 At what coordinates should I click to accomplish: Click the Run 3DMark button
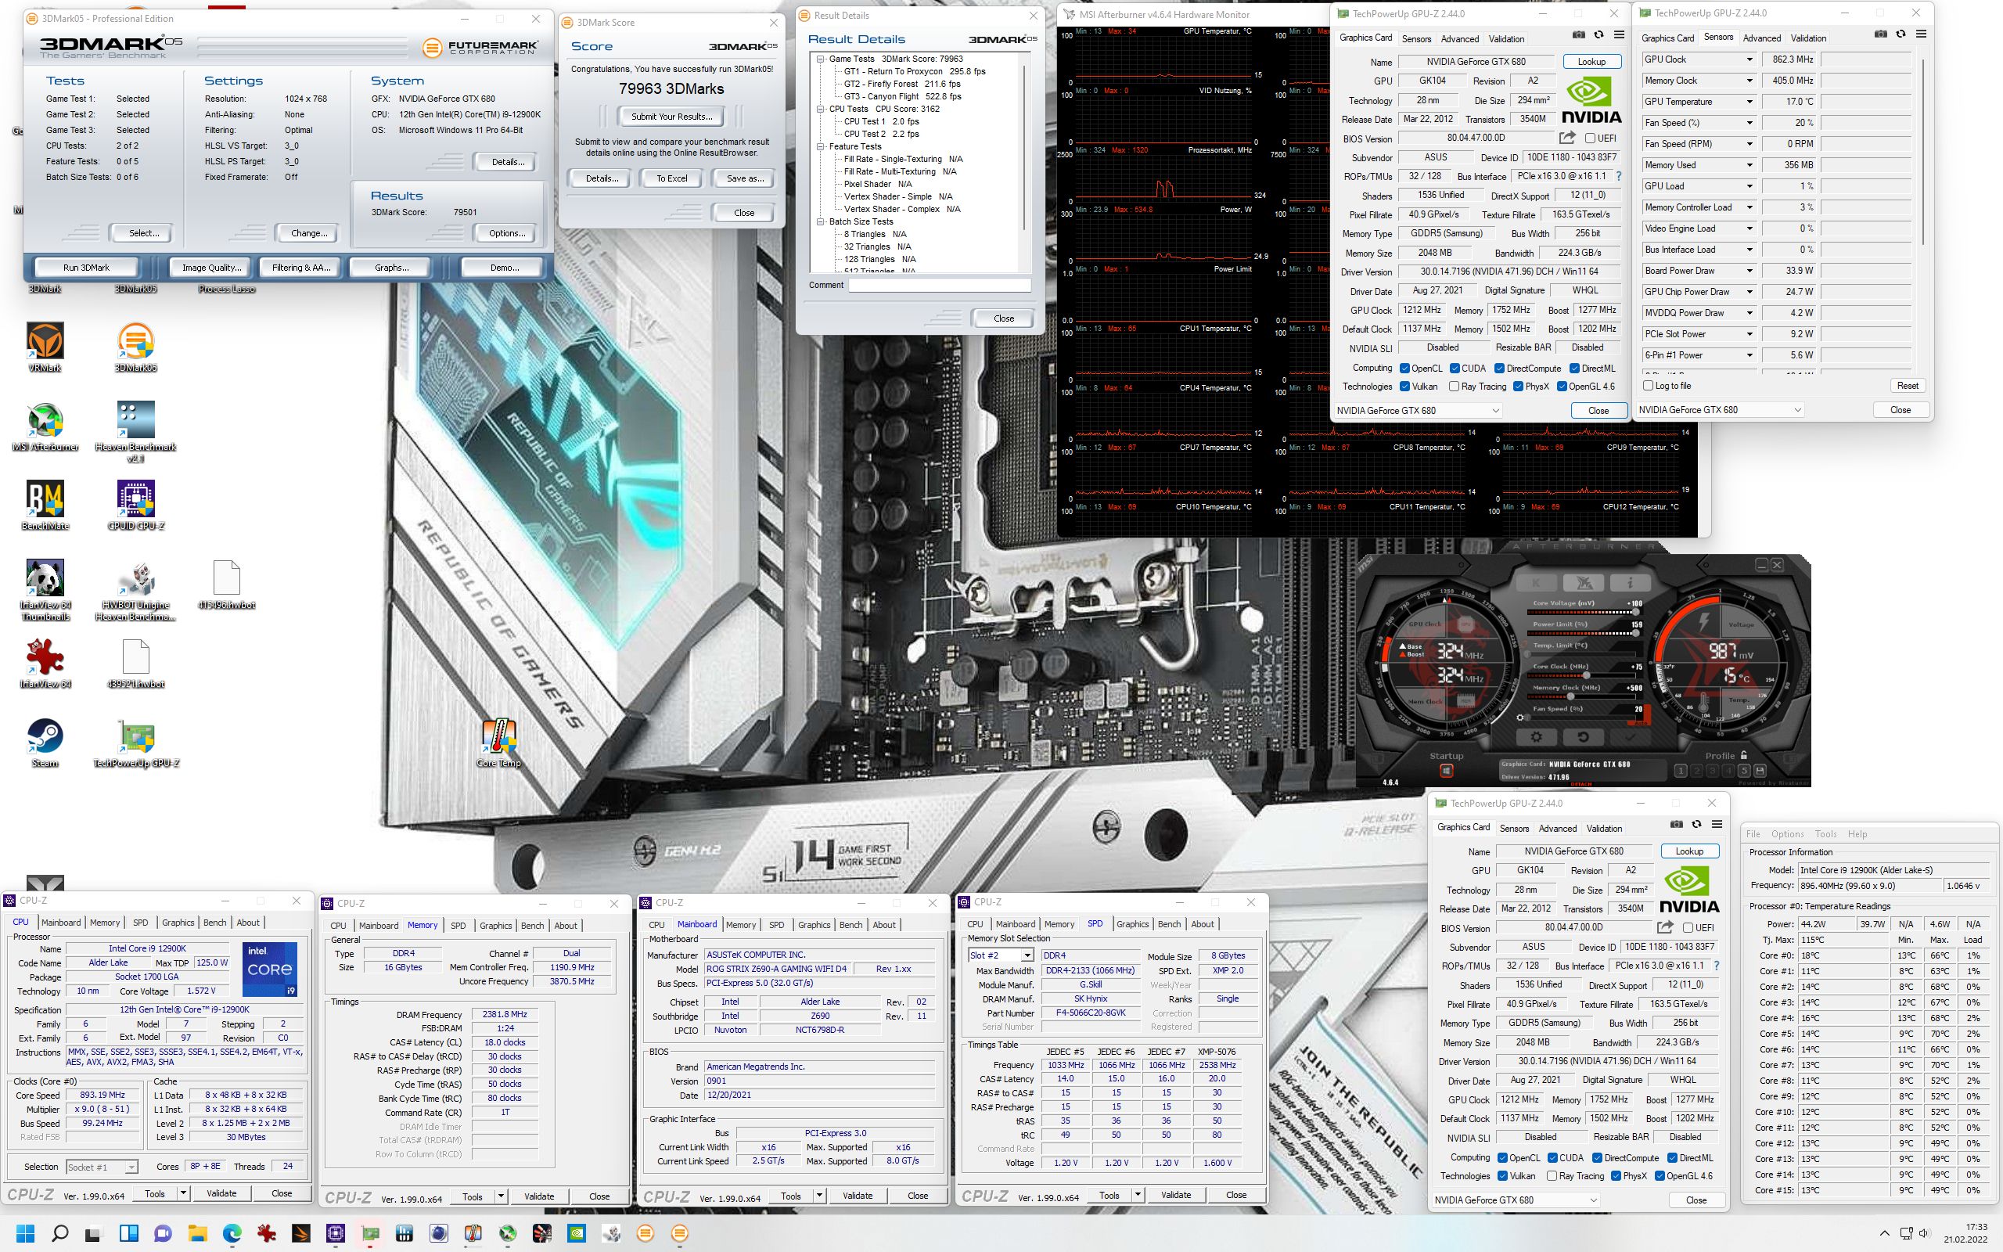coord(86,268)
